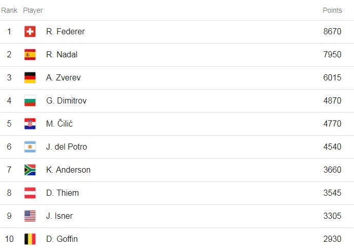Open player R. Nadal
The image size is (354, 248).
tap(62, 54)
